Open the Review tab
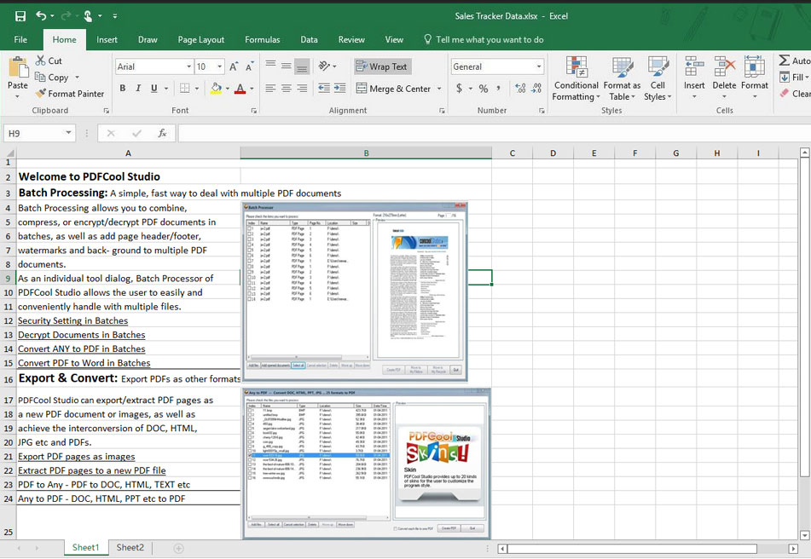 click(x=351, y=40)
